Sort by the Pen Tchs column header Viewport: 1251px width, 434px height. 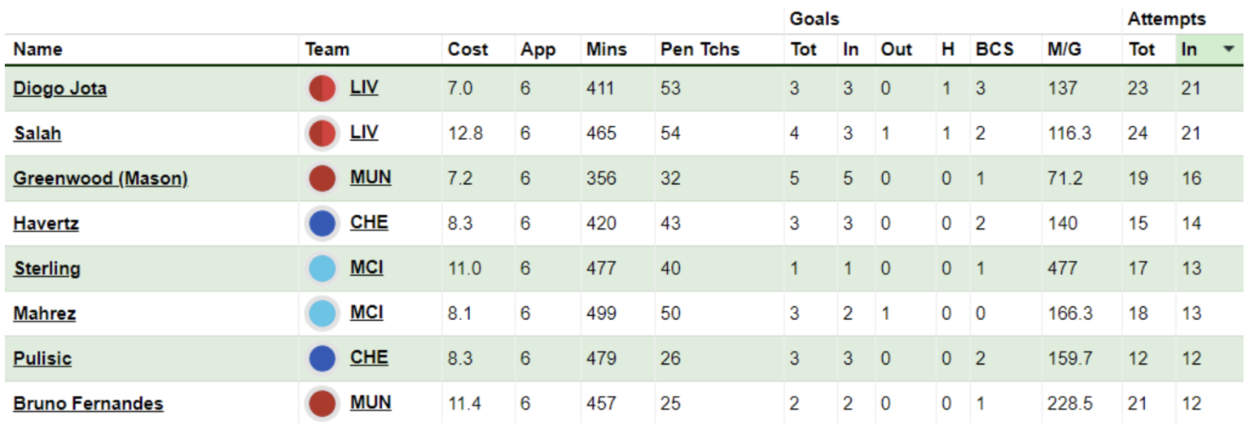700,50
